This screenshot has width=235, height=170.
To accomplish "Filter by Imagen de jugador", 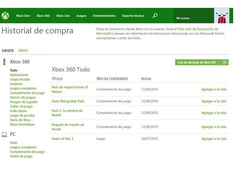I will pos(24,102).
